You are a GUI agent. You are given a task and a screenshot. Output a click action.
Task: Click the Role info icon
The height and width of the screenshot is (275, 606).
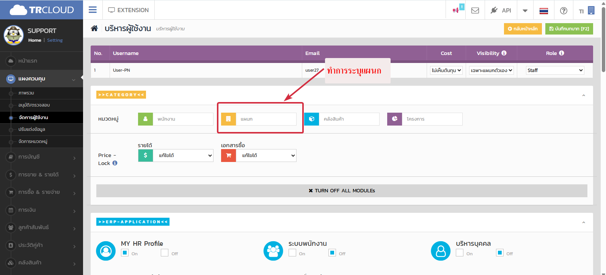point(562,53)
